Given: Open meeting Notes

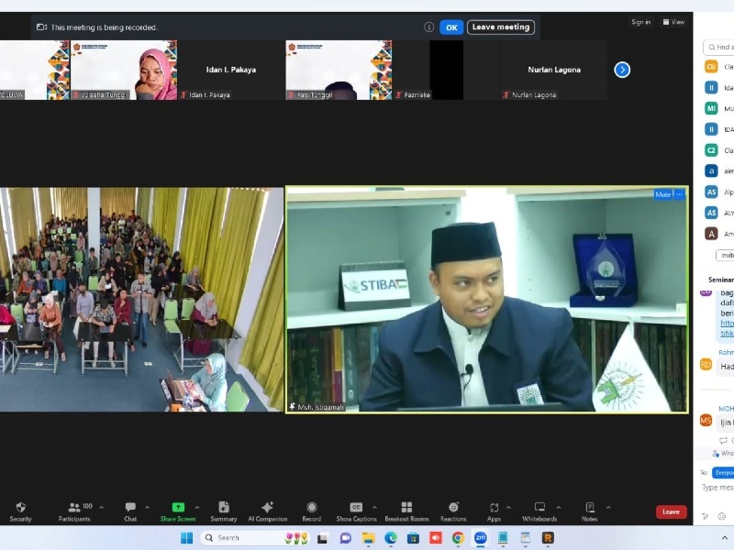Looking at the screenshot, I should 589,511.
